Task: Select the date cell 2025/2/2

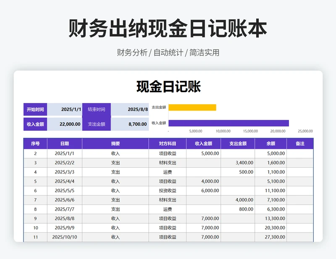Action: click(x=65, y=163)
